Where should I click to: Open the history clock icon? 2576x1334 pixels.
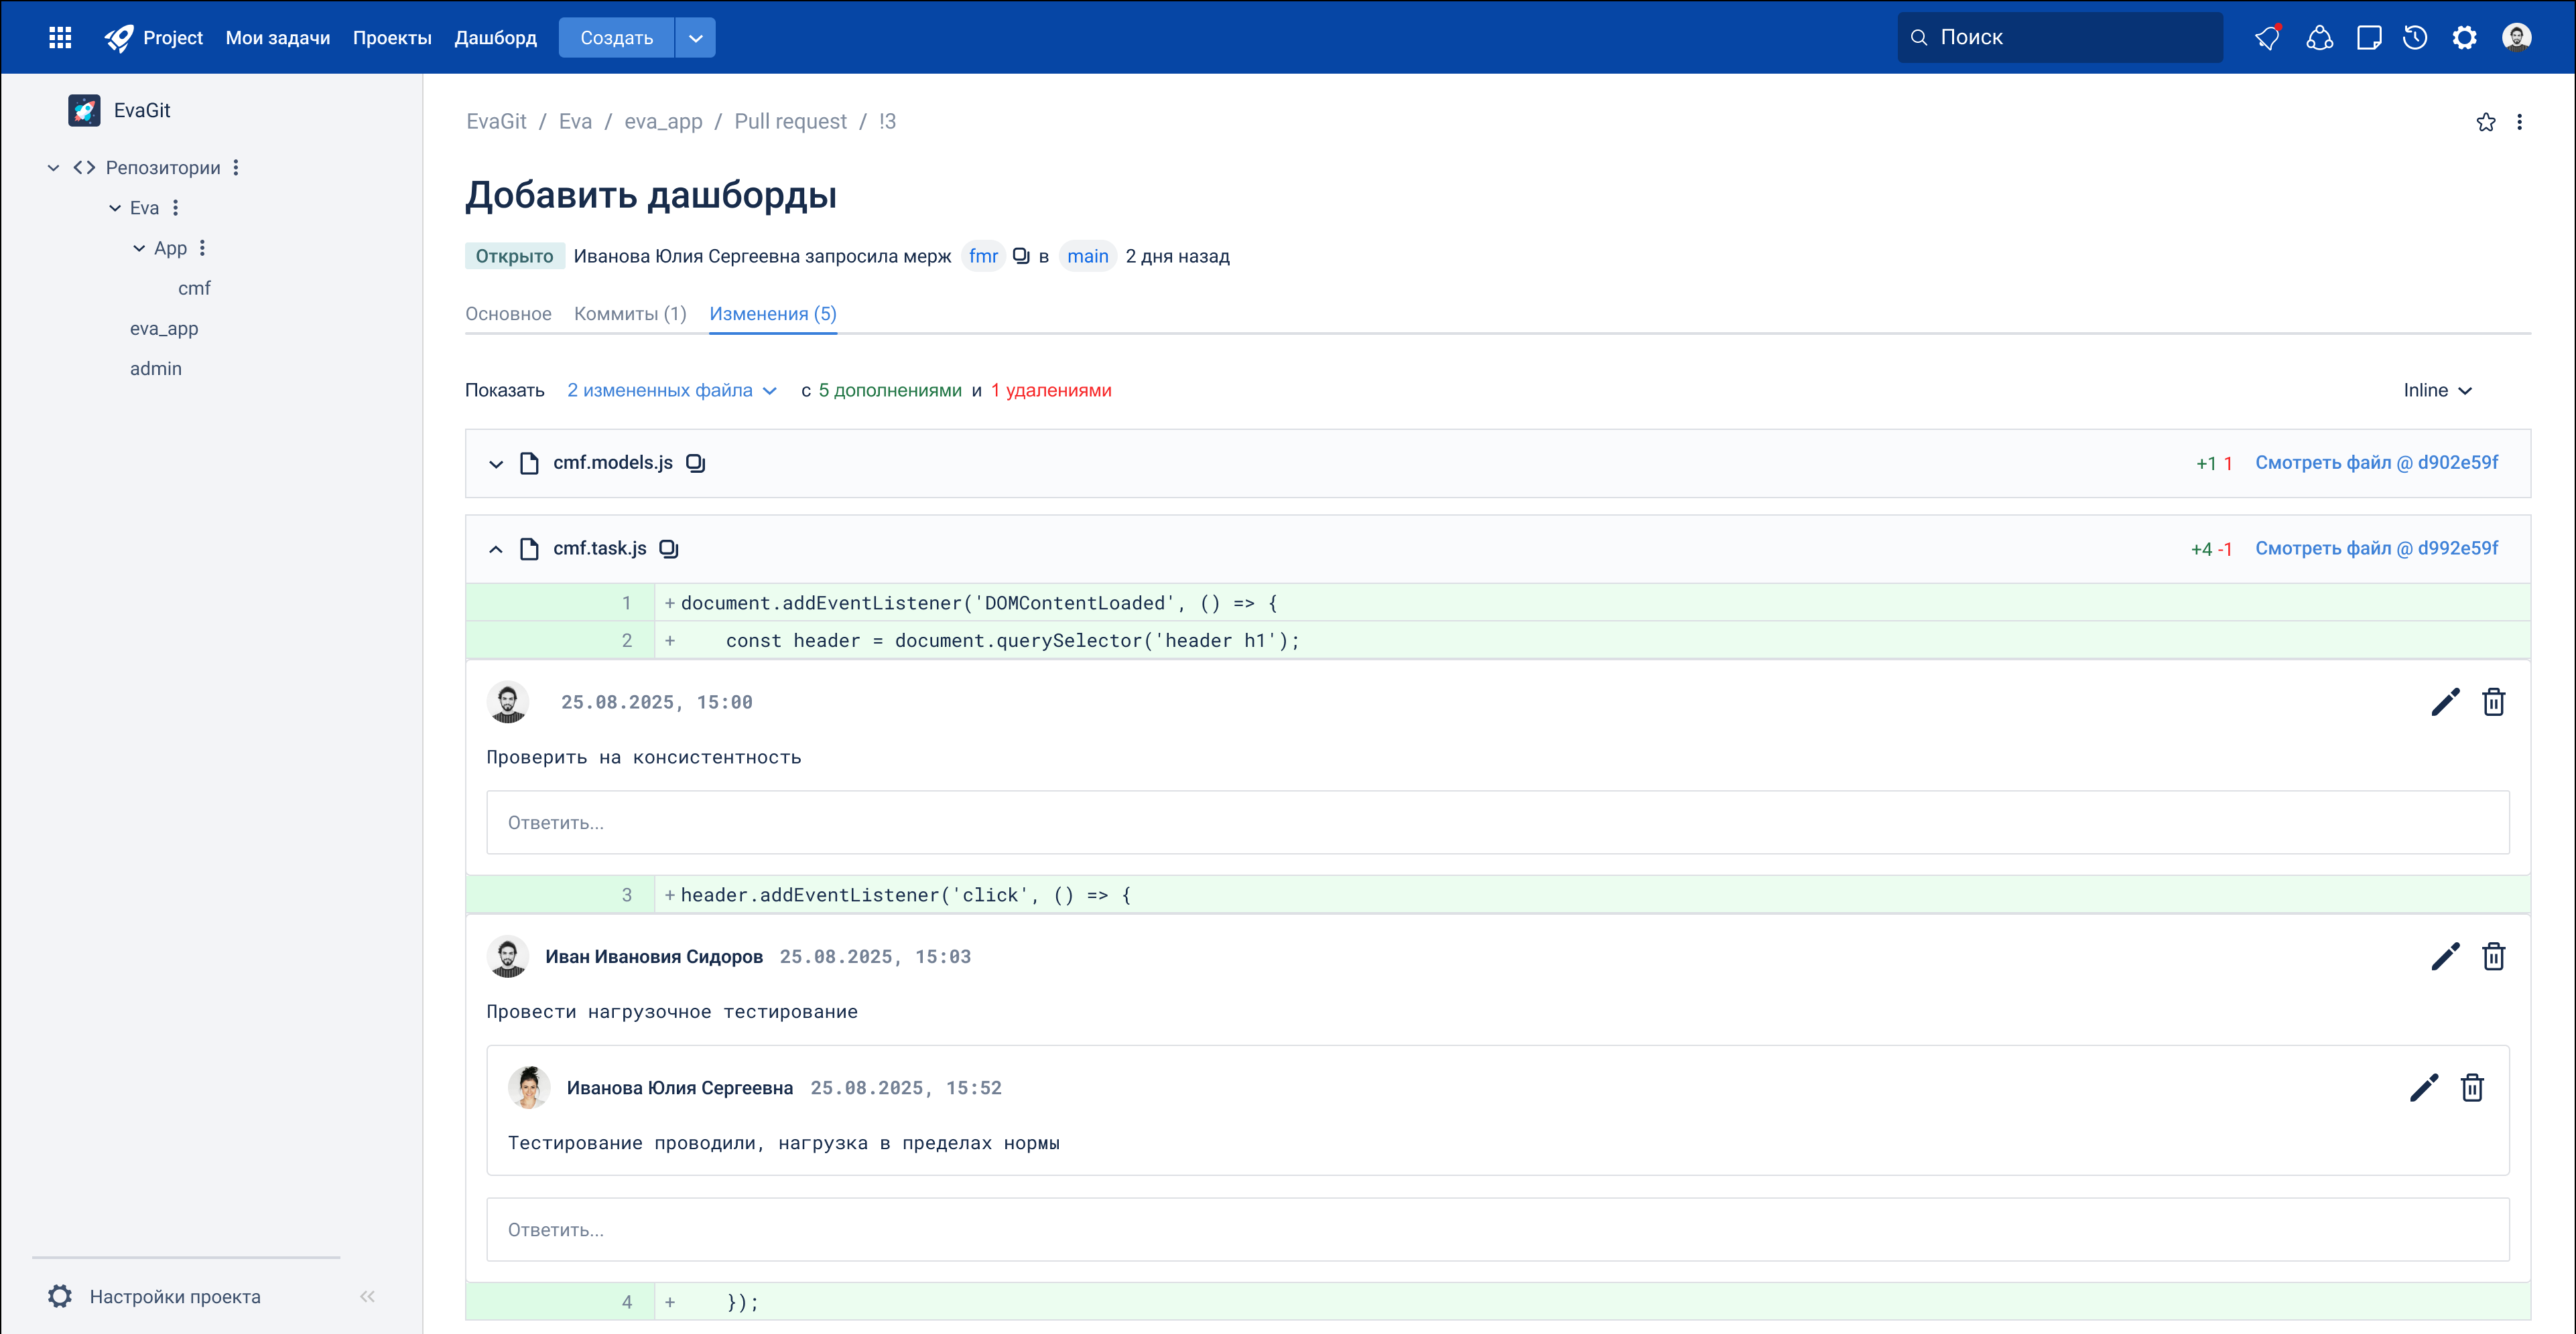tap(2415, 38)
